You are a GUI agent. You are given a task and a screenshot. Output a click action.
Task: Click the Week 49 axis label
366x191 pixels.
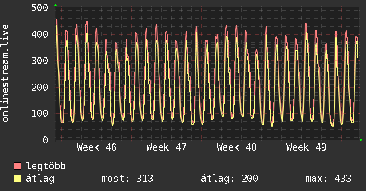tap(306, 147)
